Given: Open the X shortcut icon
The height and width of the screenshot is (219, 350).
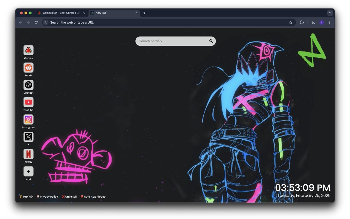Looking at the screenshot, I should tap(28, 137).
